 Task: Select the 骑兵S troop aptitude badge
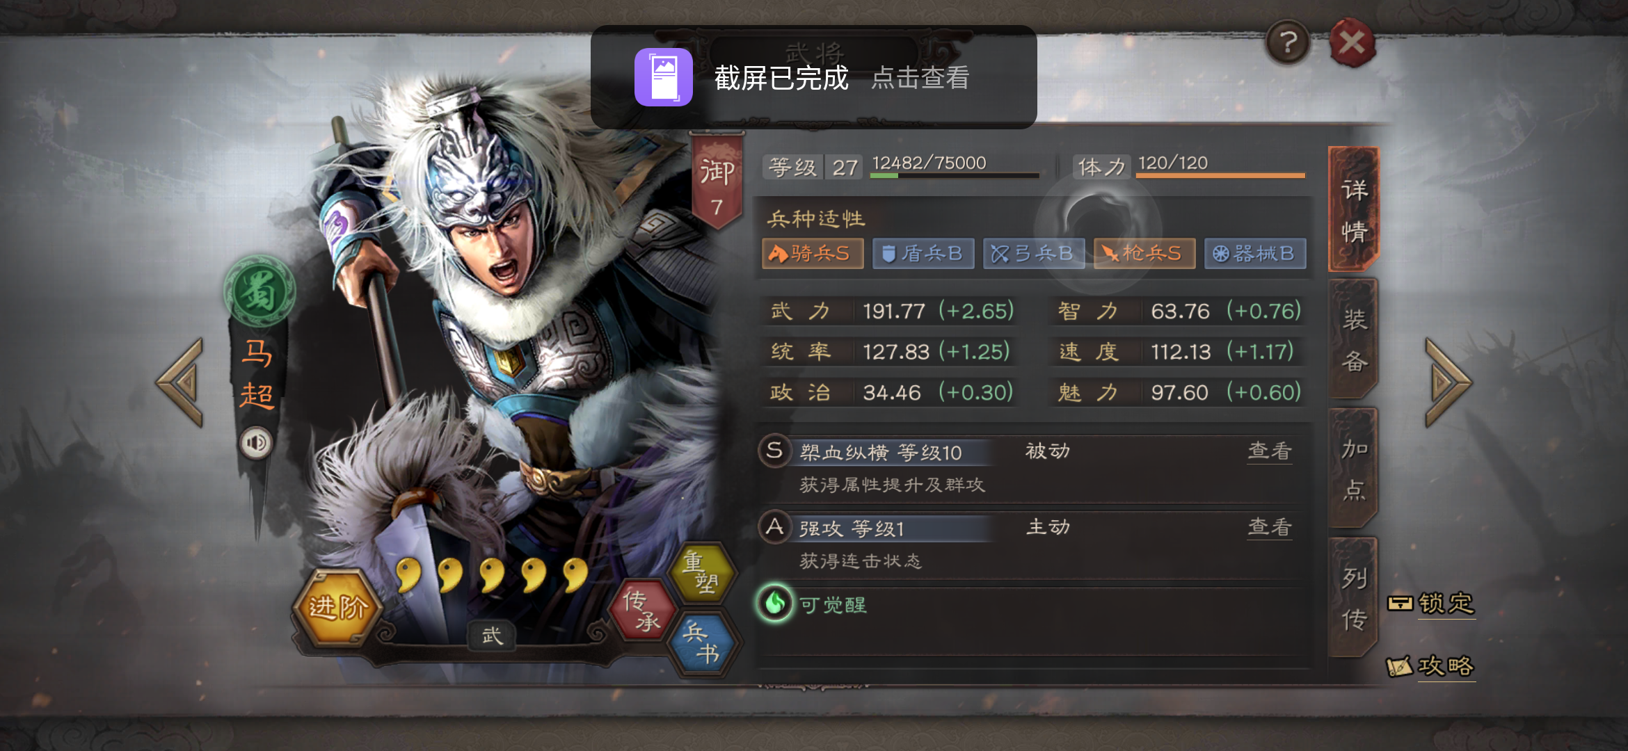click(812, 253)
